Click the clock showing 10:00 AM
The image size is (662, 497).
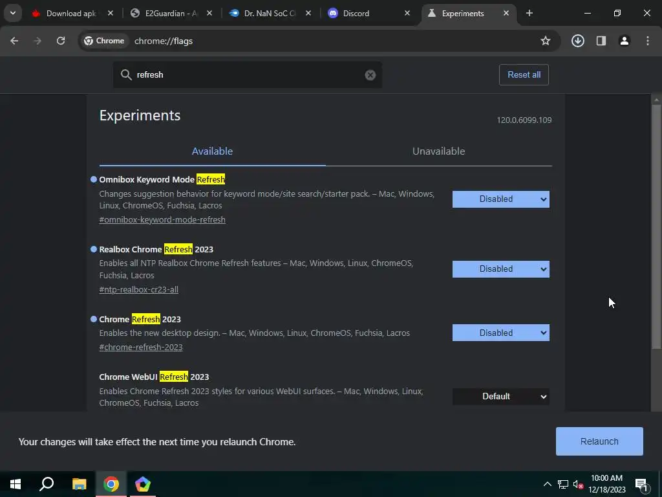(606, 478)
